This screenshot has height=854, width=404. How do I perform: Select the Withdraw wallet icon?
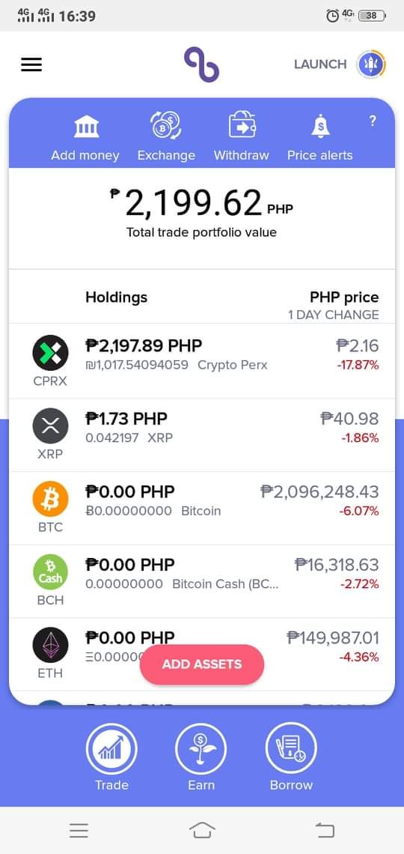pyautogui.click(x=242, y=124)
